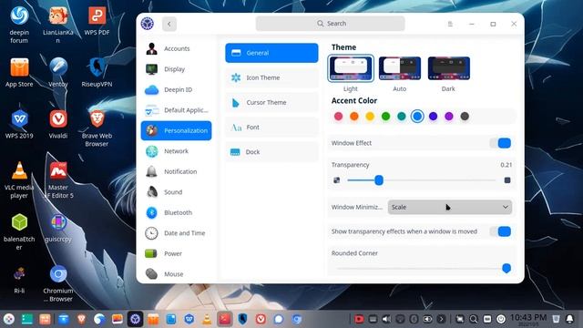This screenshot has height=328, width=583.
Task: Open the launcher from the dock
Action: [x=9, y=319]
